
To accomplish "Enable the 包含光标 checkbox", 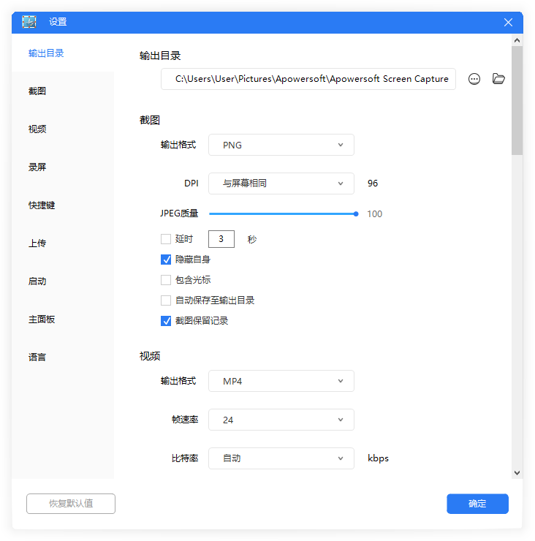I will click(166, 280).
